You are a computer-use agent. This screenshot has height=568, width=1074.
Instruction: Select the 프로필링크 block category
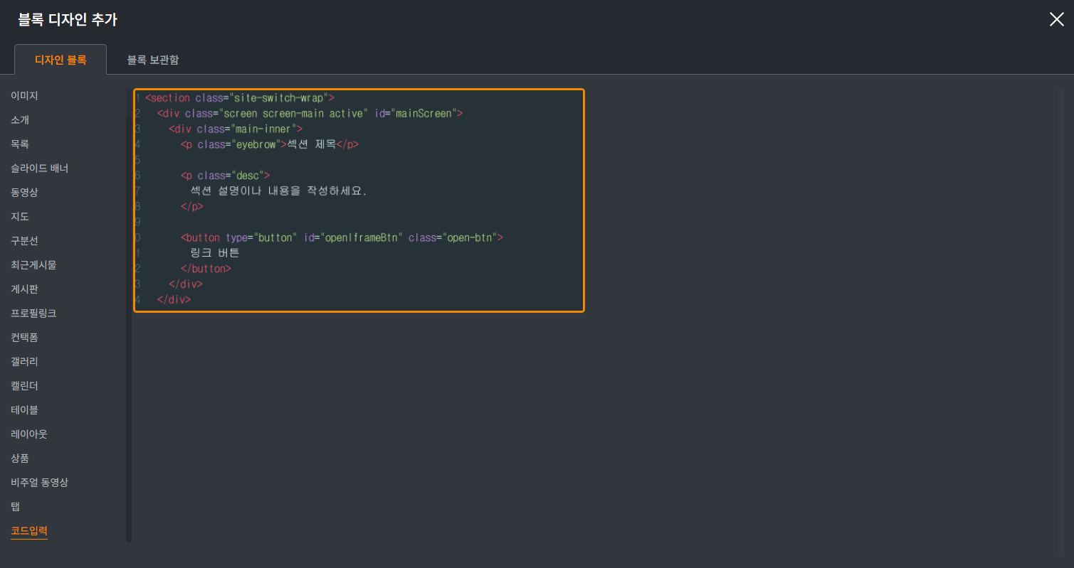pos(33,313)
